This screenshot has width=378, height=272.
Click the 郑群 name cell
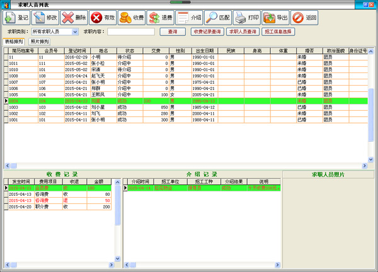tap(104, 88)
